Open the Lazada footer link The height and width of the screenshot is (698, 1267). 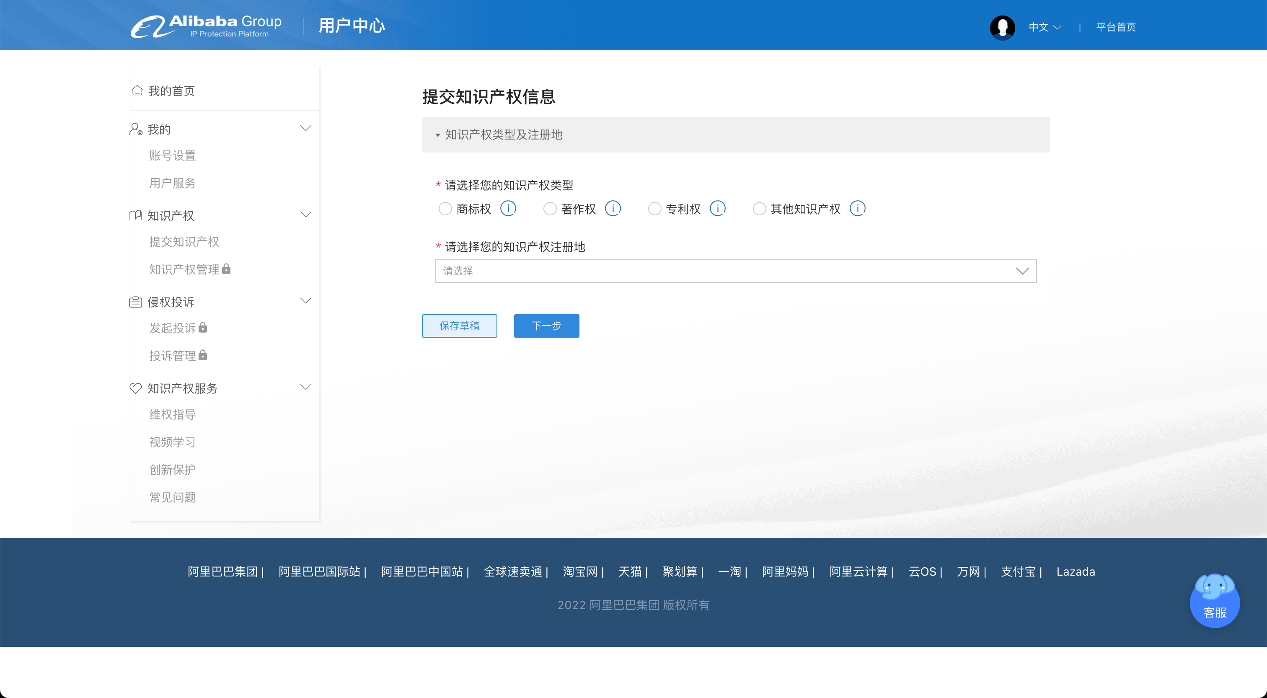[1075, 571]
